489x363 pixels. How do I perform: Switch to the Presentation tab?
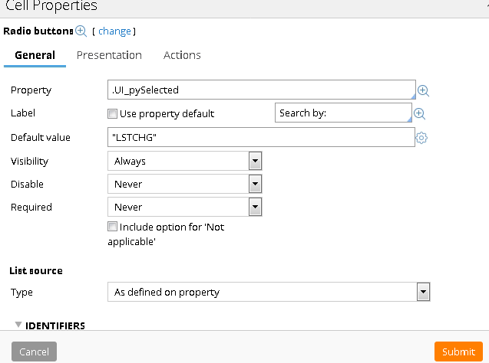(x=109, y=55)
